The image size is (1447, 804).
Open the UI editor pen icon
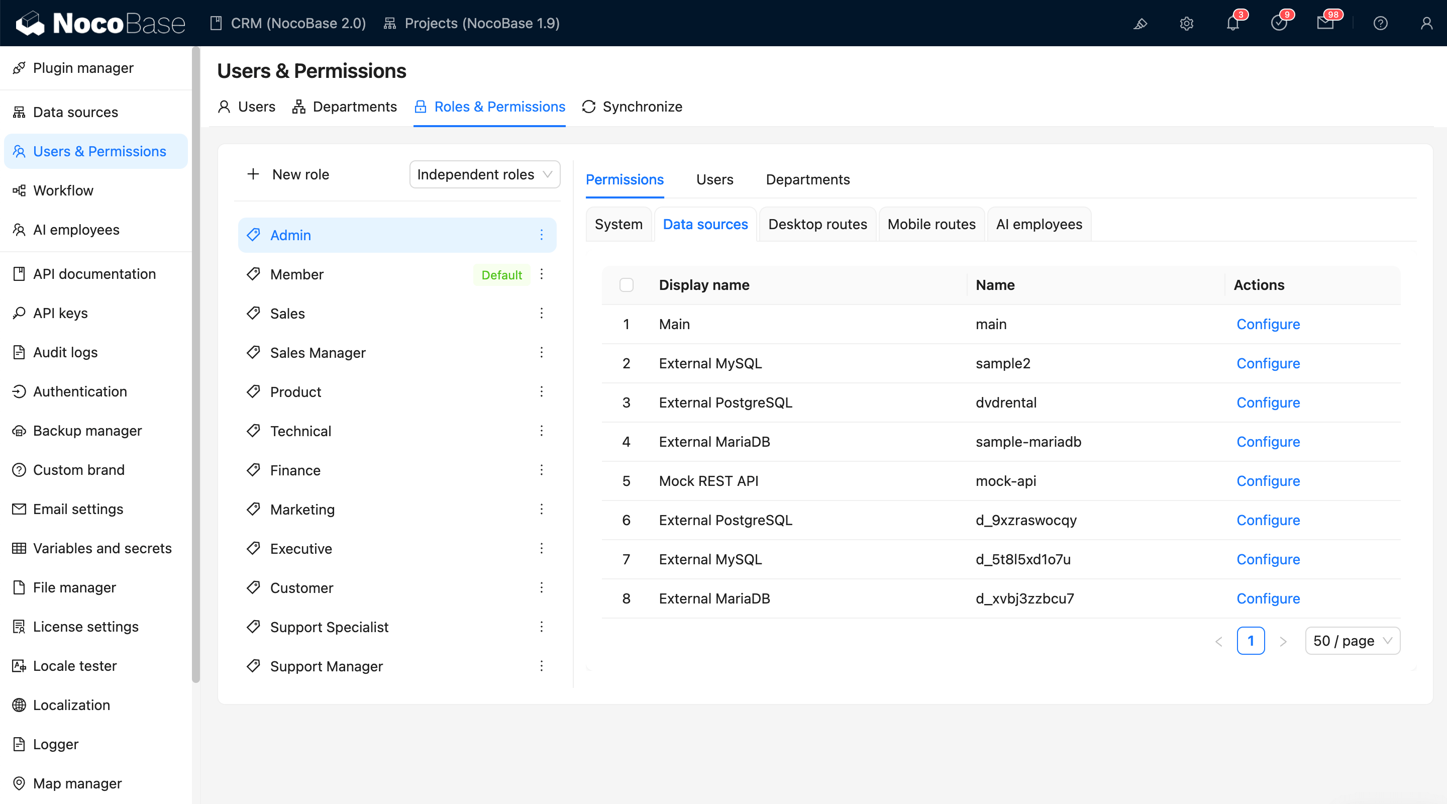click(x=1140, y=24)
